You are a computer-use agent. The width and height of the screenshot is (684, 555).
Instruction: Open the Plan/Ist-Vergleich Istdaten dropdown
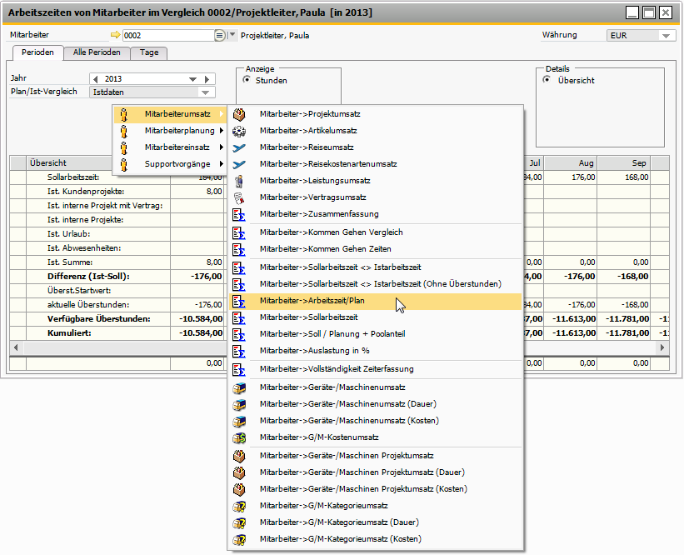tap(207, 92)
